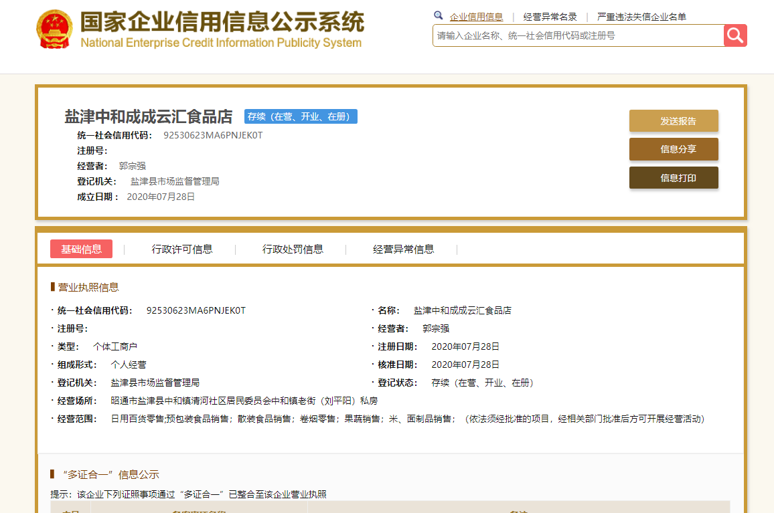Click the 经营场所 address text
774x513 pixels.
tap(244, 401)
